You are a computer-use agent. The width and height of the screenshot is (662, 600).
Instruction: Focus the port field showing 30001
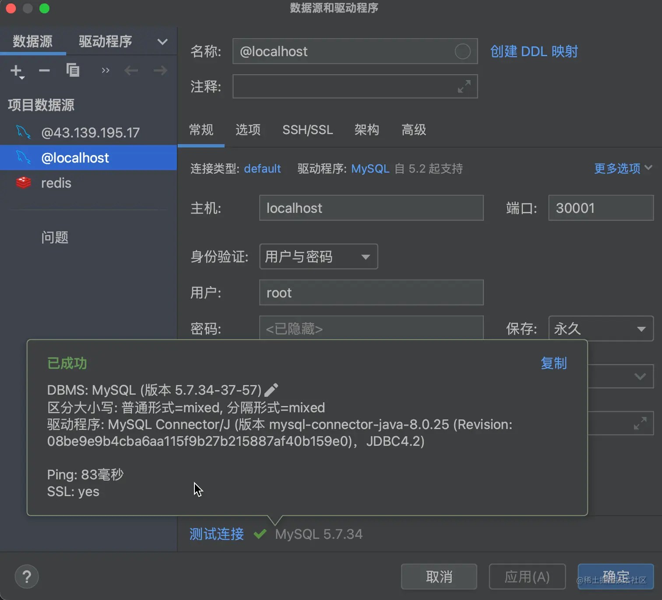pos(601,208)
